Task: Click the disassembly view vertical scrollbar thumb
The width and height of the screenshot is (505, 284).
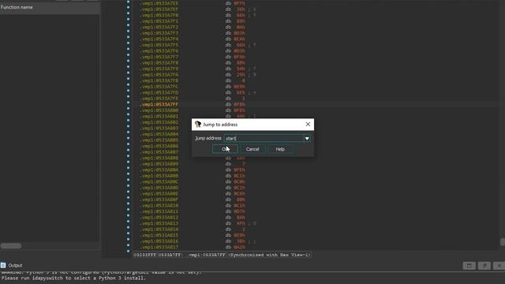Action: point(503,242)
